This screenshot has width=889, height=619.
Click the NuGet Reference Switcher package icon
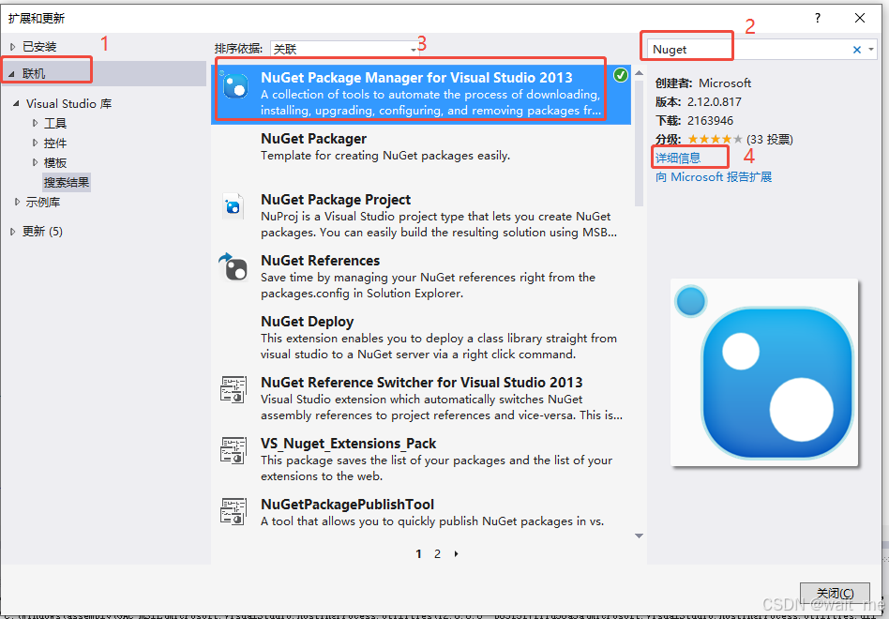coord(233,390)
